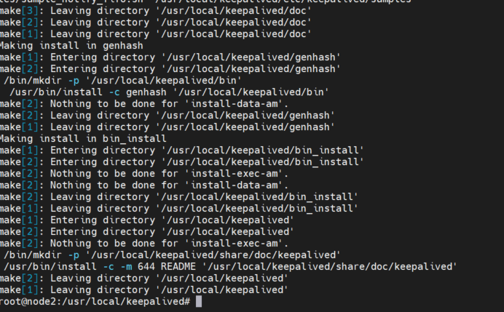Click 'make[1]: Entering directory' genhash line
The image size is (504, 312).
[x=170, y=57]
